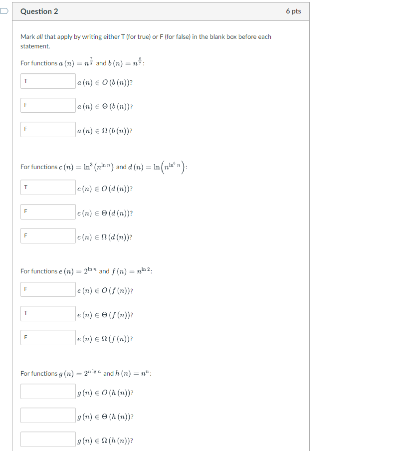Click the empty box for g(n) ∈ O(h(n))
The image size is (398, 451).
click(47, 391)
